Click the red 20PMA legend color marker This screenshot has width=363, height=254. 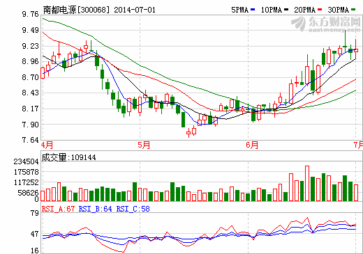click(320, 10)
